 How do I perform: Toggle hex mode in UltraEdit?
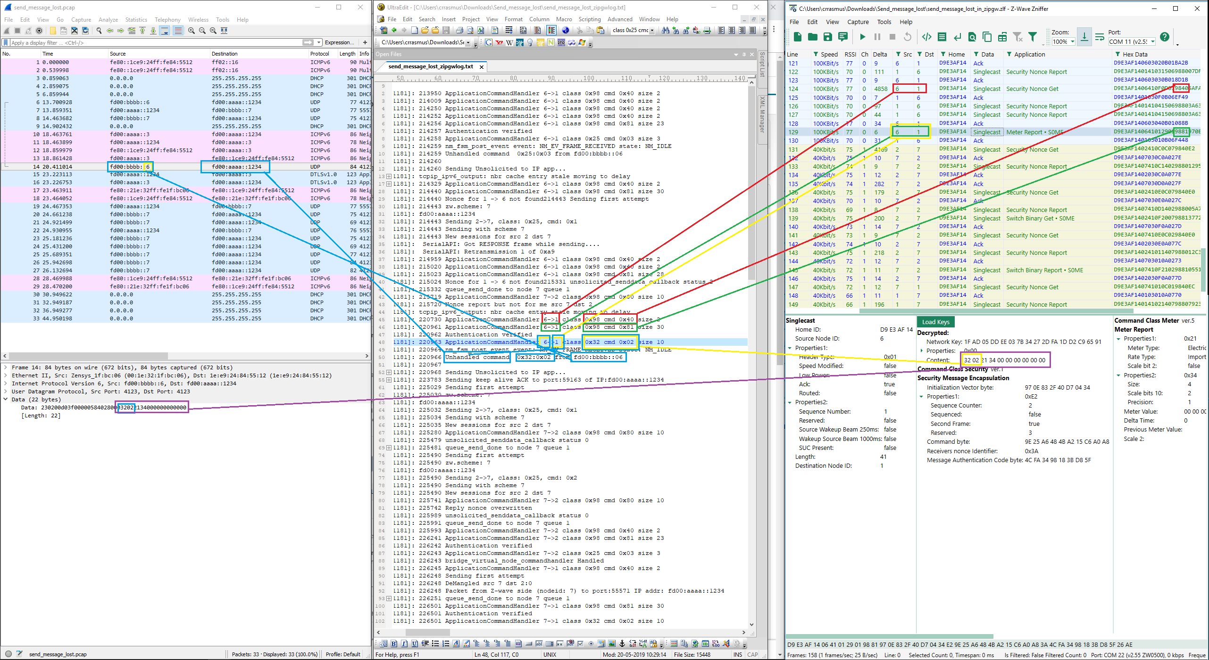click(523, 30)
